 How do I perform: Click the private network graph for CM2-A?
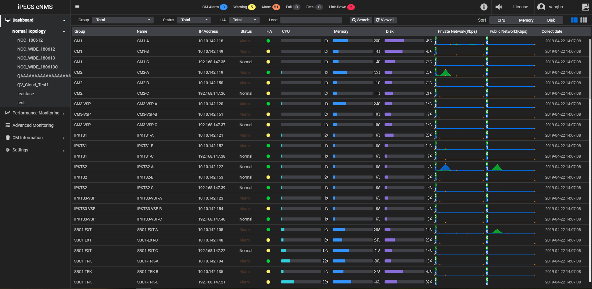(459, 72)
